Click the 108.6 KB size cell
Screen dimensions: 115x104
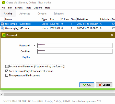(x=54, y=24)
